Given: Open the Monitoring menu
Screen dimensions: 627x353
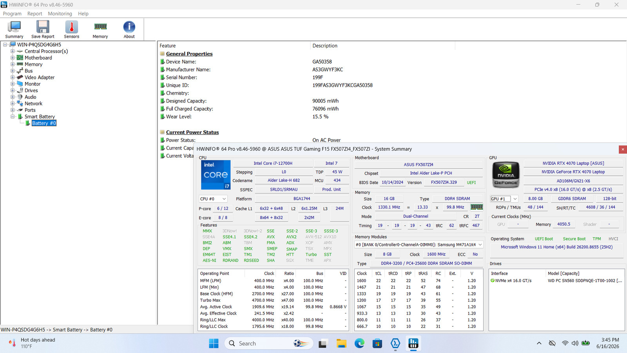Looking at the screenshot, I should click(x=60, y=14).
